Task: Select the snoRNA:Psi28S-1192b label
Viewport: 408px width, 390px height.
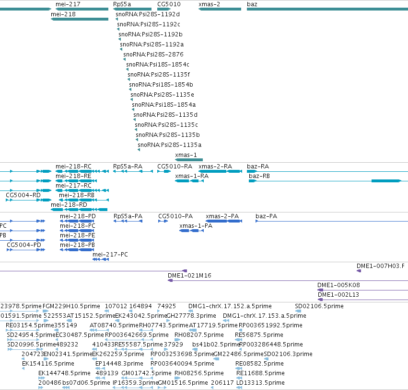Action: coord(151,34)
